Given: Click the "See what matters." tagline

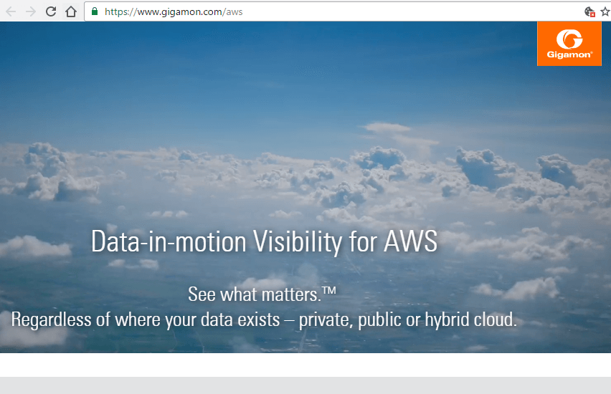Looking at the screenshot, I should coord(262,294).
